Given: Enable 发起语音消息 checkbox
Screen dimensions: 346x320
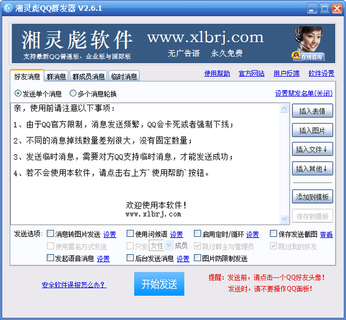Looking at the screenshot, I should (x=50, y=258).
